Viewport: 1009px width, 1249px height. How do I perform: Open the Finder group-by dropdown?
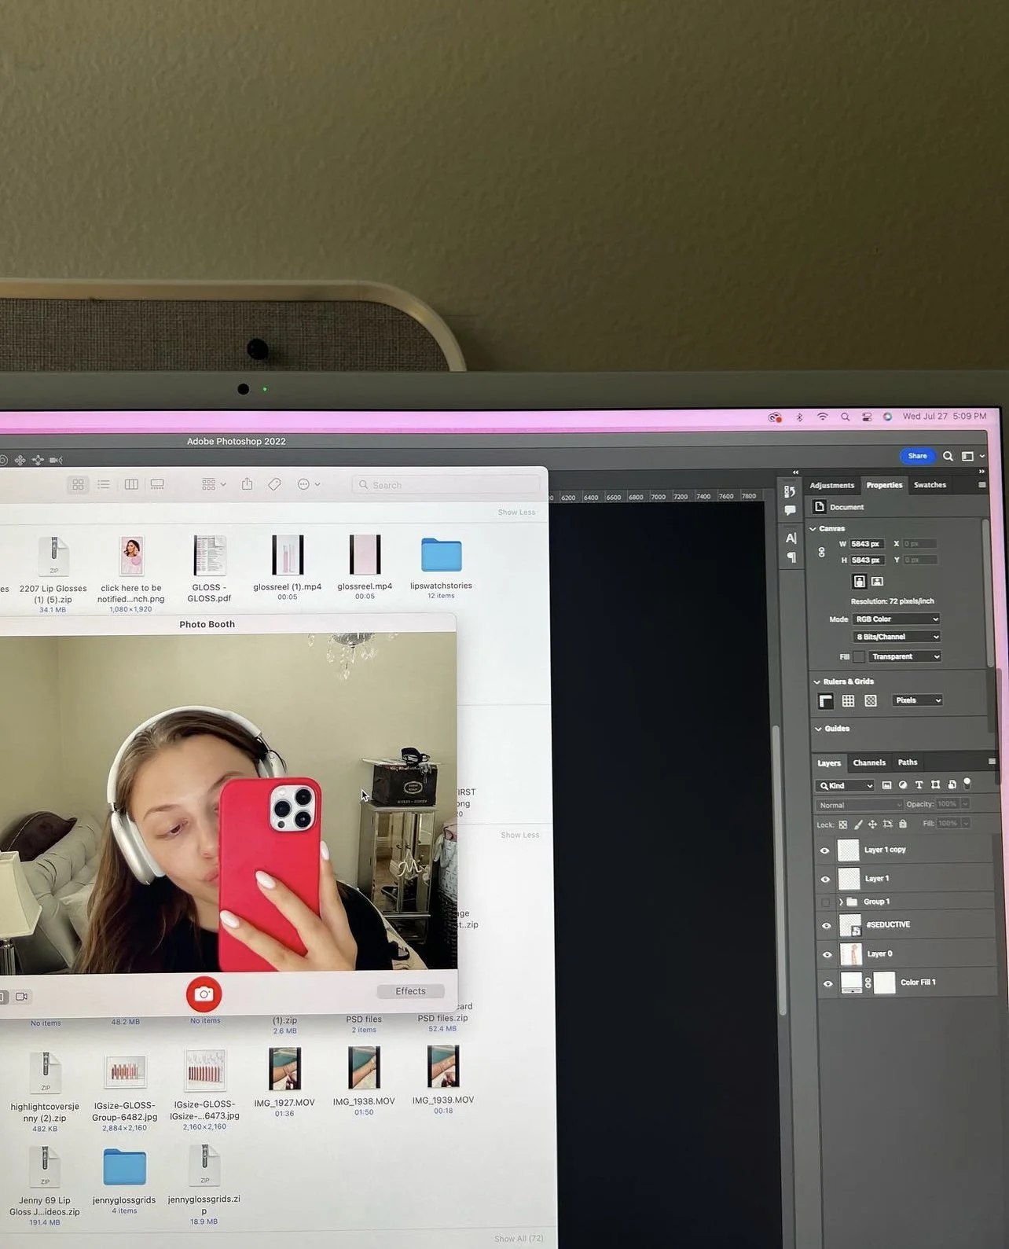[x=214, y=485]
